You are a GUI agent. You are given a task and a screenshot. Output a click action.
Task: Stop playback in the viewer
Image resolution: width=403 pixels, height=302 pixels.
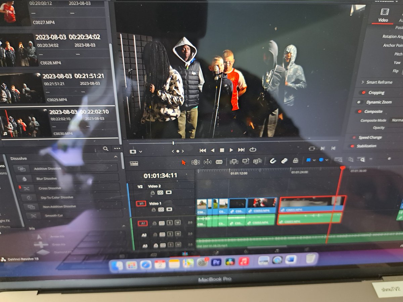tap(222, 150)
